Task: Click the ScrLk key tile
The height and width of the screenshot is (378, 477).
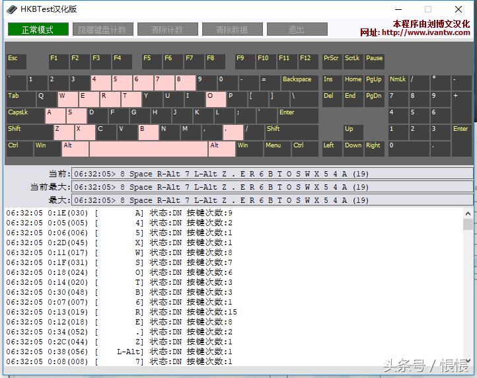Action: pyautogui.click(x=353, y=61)
